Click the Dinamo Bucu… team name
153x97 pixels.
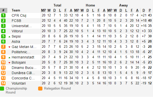(24, 68)
